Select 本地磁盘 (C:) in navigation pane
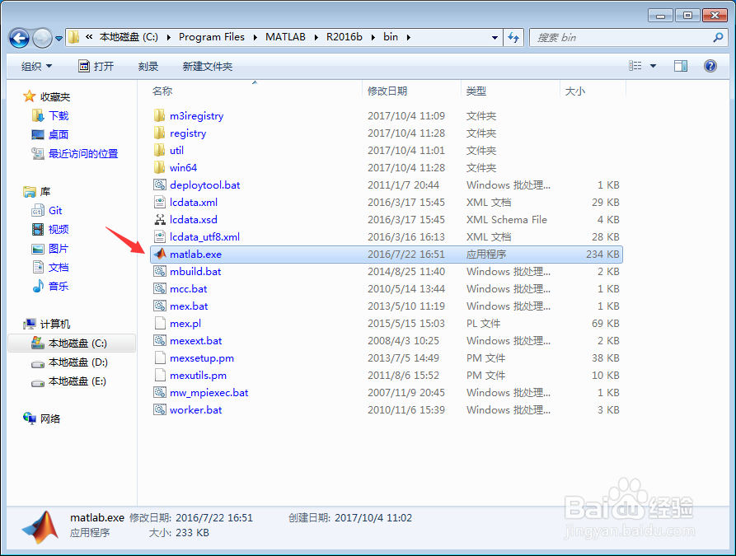This screenshot has height=556, width=736. click(72, 343)
